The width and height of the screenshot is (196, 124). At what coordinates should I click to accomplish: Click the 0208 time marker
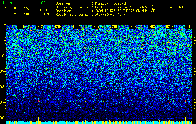click(x=151, y=27)
